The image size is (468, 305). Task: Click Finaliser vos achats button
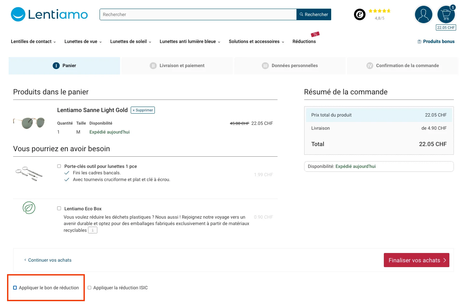tap(416, 260)
